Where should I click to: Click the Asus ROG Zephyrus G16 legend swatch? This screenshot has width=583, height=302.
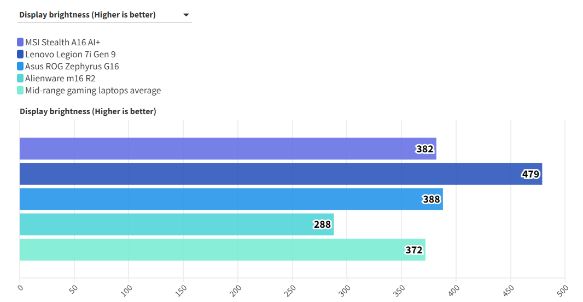tap(20, 66)
